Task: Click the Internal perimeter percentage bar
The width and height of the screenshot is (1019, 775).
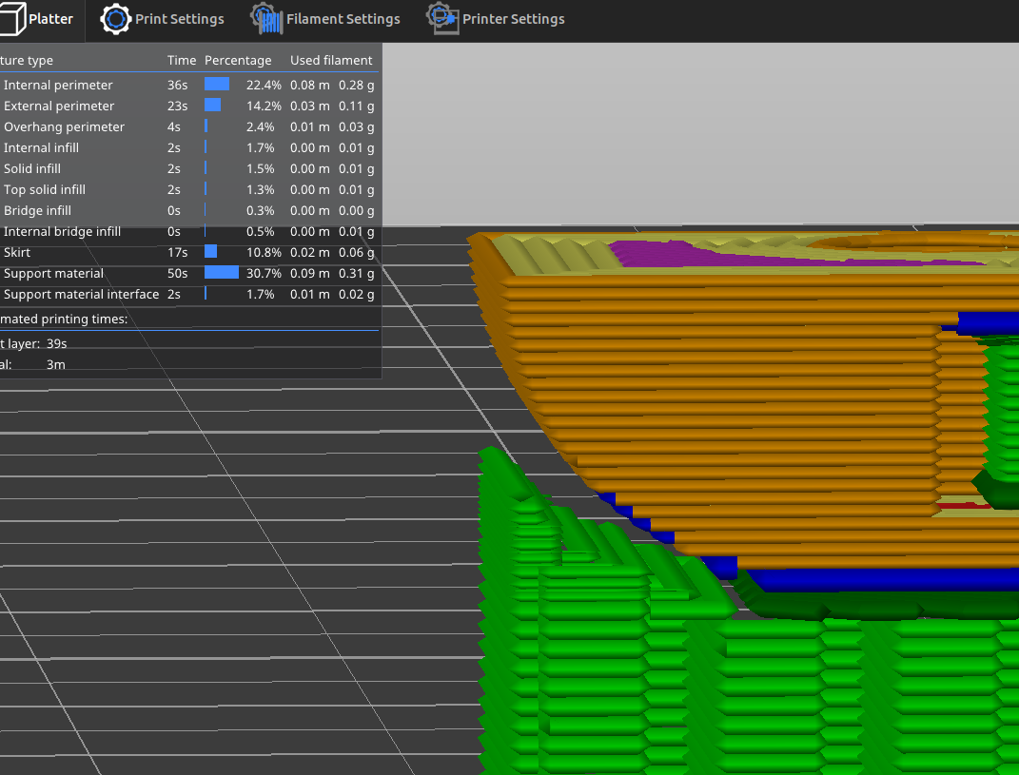Action: coord(217,85)
